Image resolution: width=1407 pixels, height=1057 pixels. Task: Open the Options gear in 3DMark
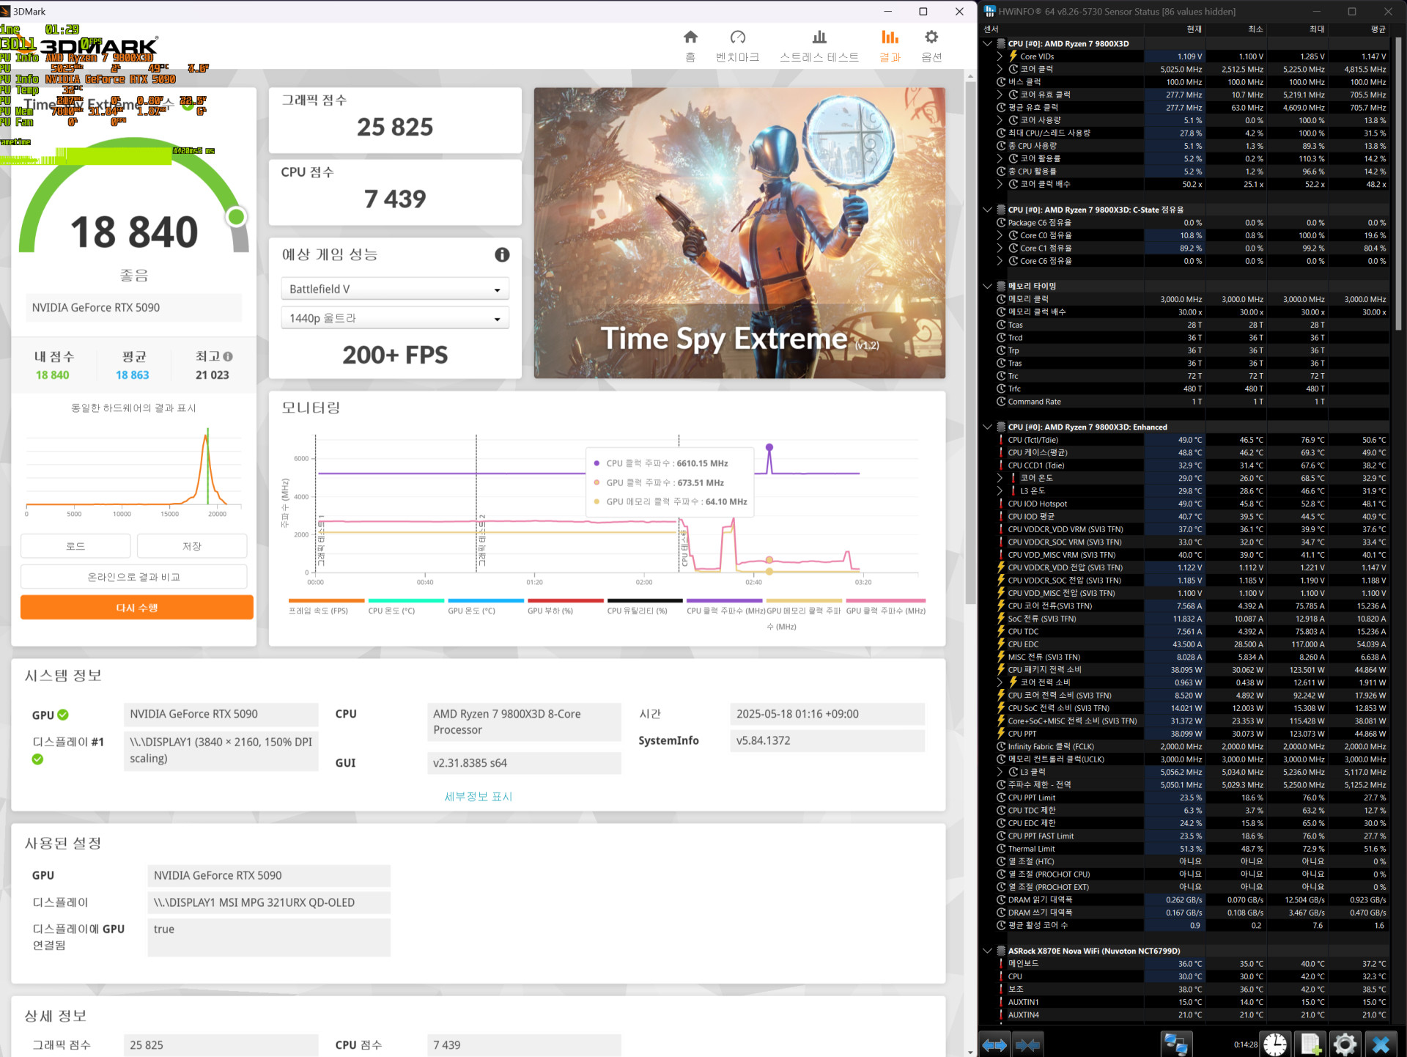click(931, 37)
